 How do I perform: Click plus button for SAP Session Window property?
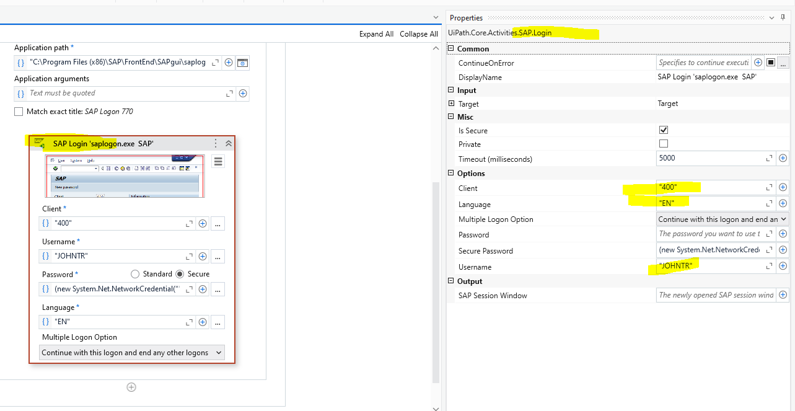click(783, 295)
